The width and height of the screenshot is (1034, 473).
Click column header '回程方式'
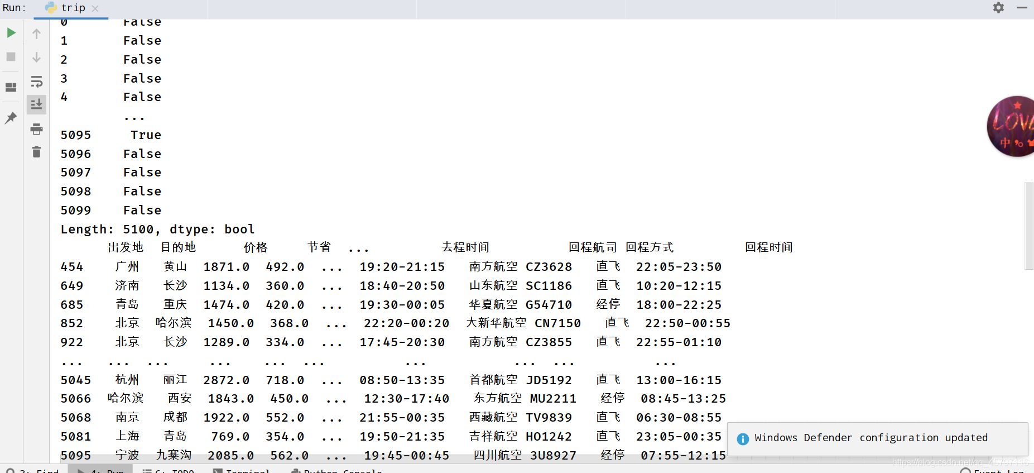click(650, 247)
